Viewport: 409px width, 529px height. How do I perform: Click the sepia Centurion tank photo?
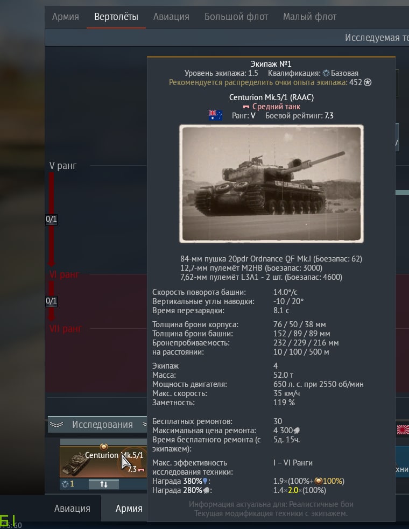271,184
